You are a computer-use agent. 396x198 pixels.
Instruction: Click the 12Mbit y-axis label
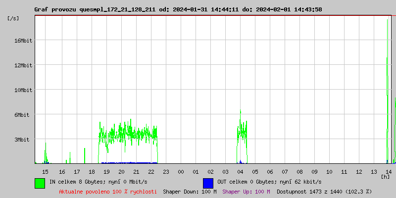[23, 65]
